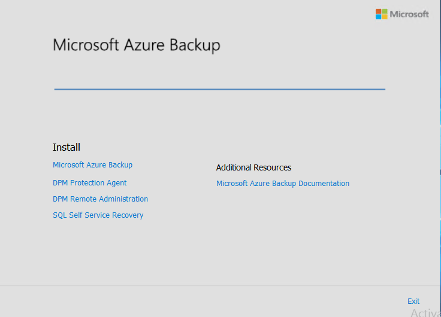Click the blue horizontal divider line
The image size is (441, 317).
[x=219, y=89]
